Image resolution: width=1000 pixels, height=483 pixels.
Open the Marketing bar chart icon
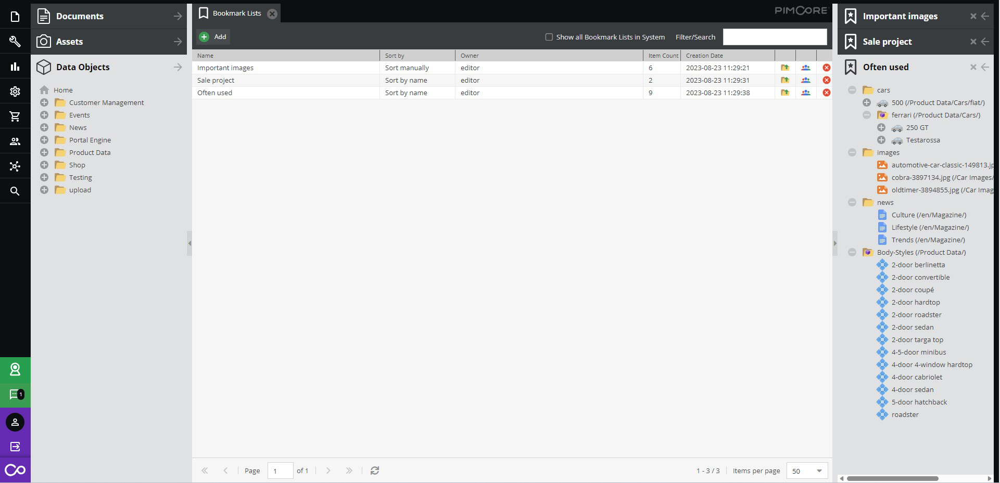click(x=15, y=67)
